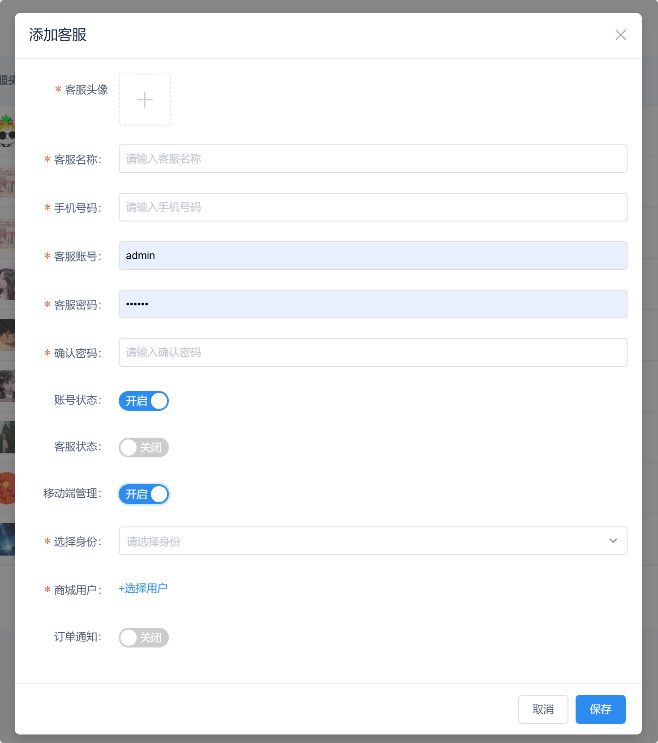This screenshot has width=658, height=743.
Task: Click into the 客服密码 password field
Action: click(372, 304)
